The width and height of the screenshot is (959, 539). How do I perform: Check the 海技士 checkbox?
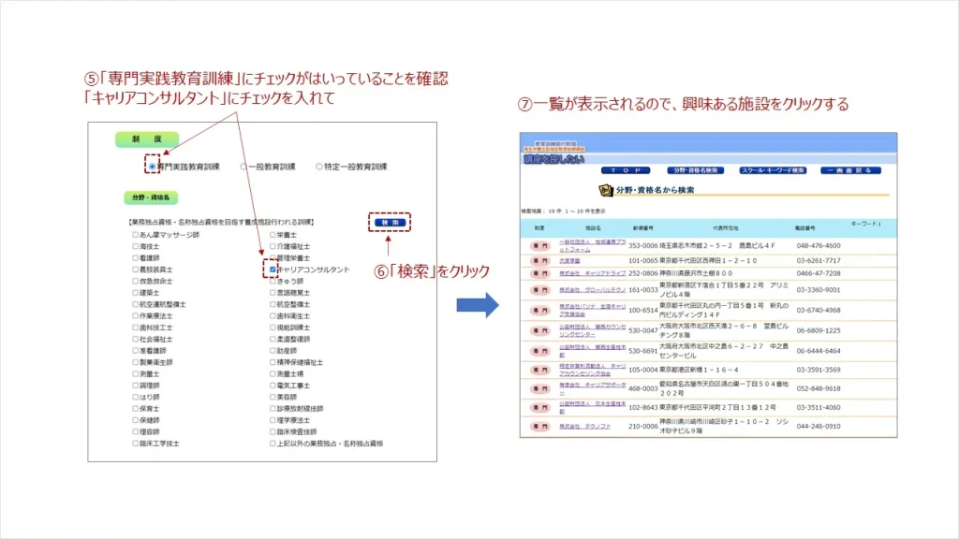pyautogui.click(x=135, y=246)
